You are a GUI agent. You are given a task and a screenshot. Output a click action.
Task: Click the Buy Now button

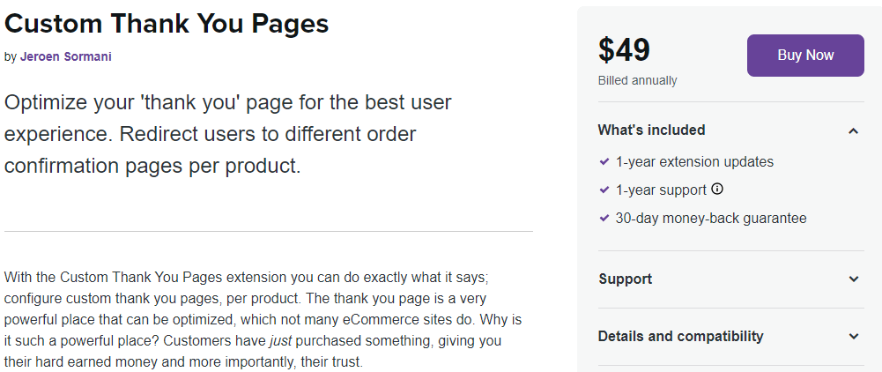coord(805,56)
